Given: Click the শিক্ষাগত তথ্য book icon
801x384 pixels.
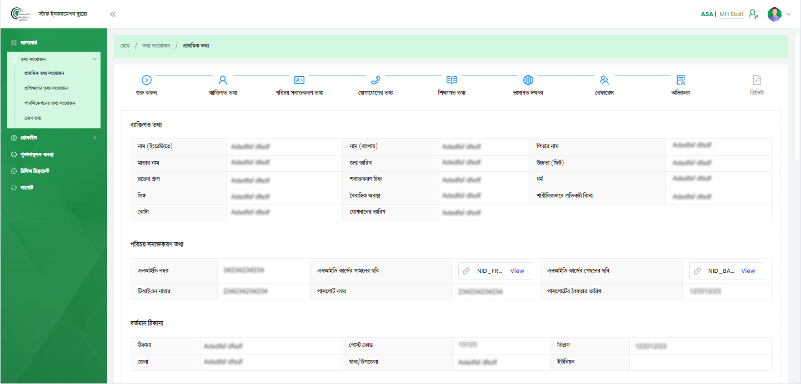Looking at the screenshot, I should [452, 80].
